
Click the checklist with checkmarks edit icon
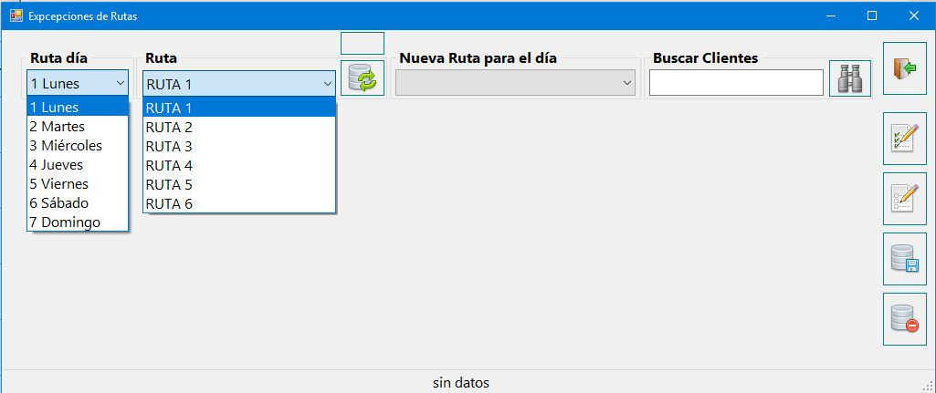point(904,139)
